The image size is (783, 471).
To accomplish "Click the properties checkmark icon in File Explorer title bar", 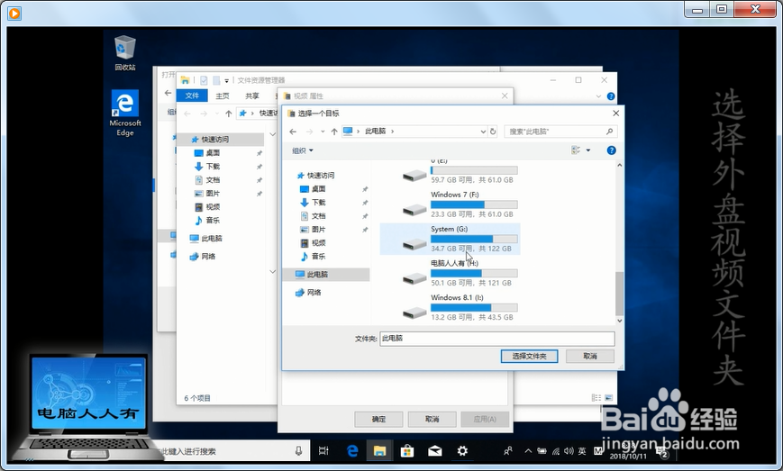I will tap(204, 80).
